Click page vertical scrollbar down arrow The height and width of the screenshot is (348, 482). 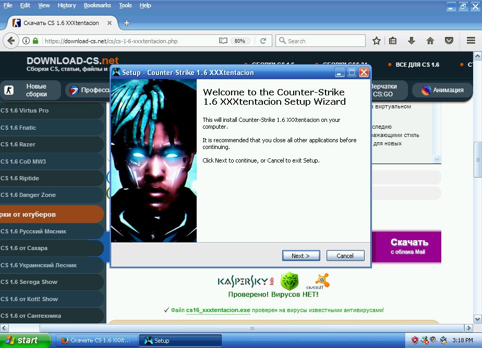477,319
